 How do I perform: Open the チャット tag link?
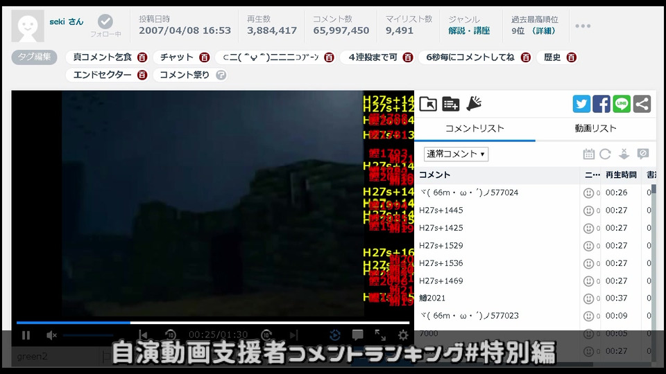tap(177, 57)
